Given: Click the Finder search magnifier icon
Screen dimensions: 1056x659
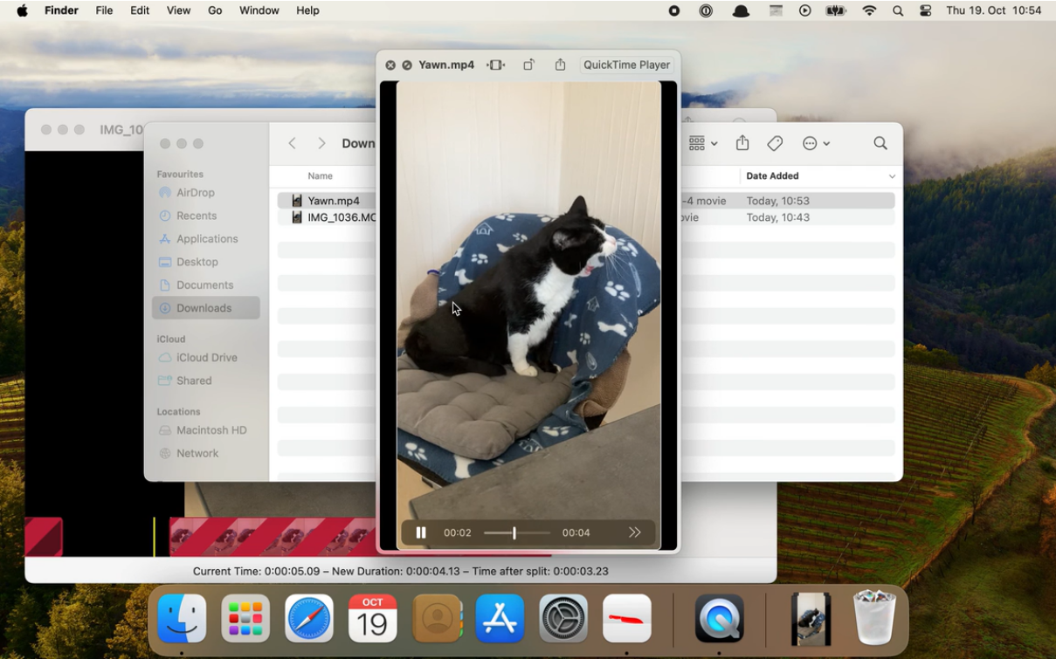Looking at the screenshot, I should (880, 143).
